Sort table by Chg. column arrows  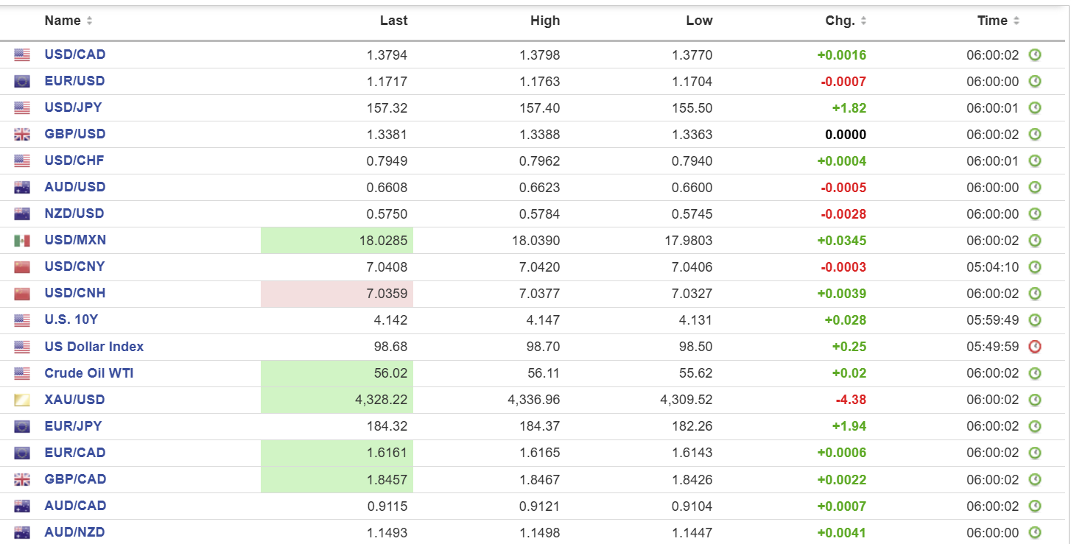pos(863,21)
